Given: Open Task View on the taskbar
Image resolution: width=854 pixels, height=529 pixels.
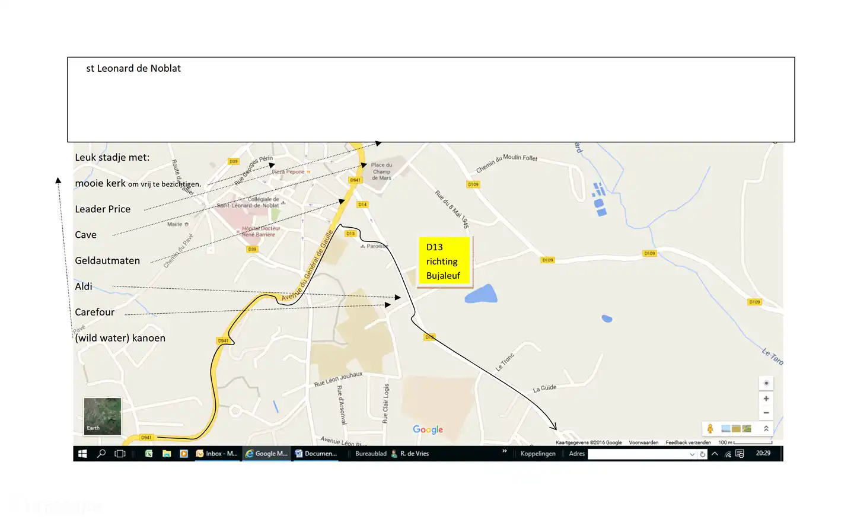Looking at the screenshot, I should tap(120, 454).
